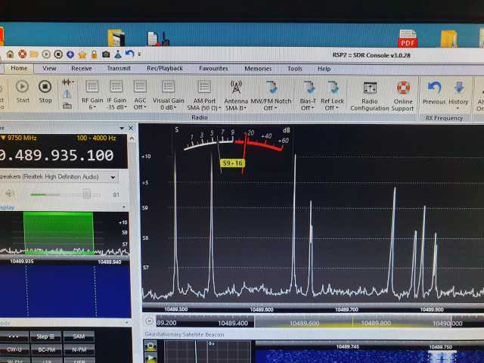Toggle the MW/FM Notch filter
The width and height of the screenshot is (484, 363).
point(271,87)
